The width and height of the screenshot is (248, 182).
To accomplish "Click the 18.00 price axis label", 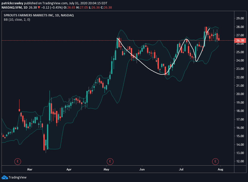I will (240, 111).
